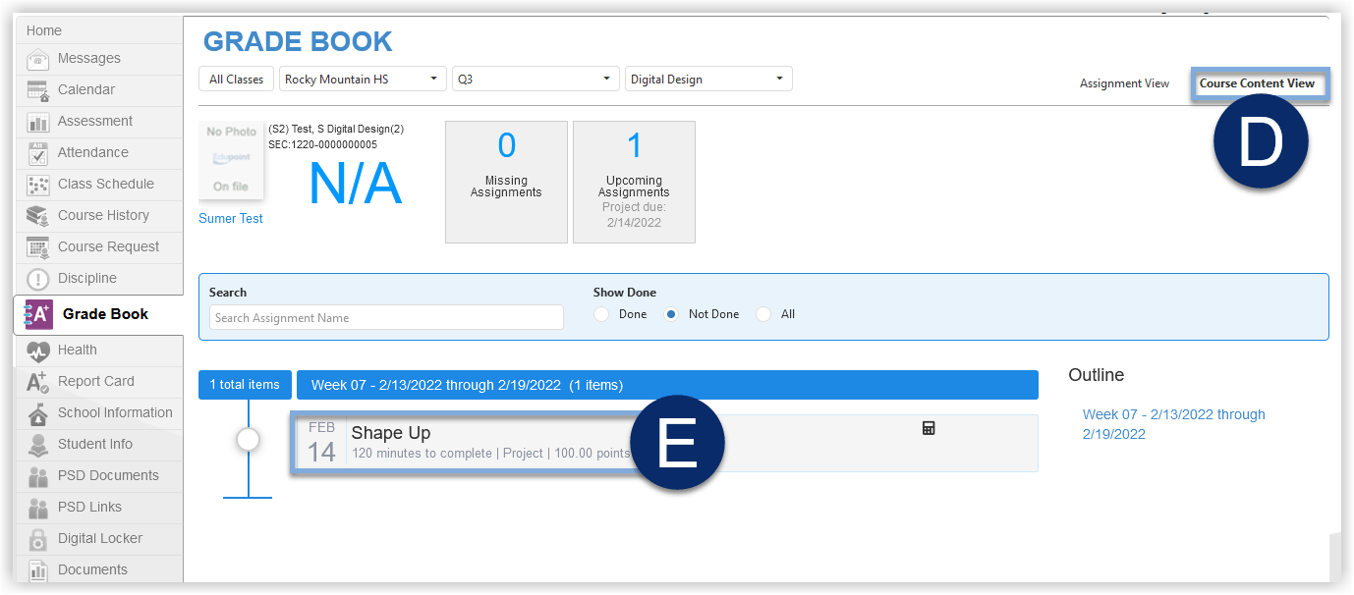The height and width of the screenshot is (595, 1354).
Task: Open the Digital Design class dropdown
Action: tap(708, 80)
